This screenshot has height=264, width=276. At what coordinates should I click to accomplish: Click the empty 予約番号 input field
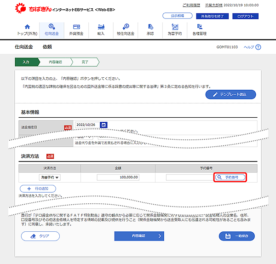(x=190, y=178)
